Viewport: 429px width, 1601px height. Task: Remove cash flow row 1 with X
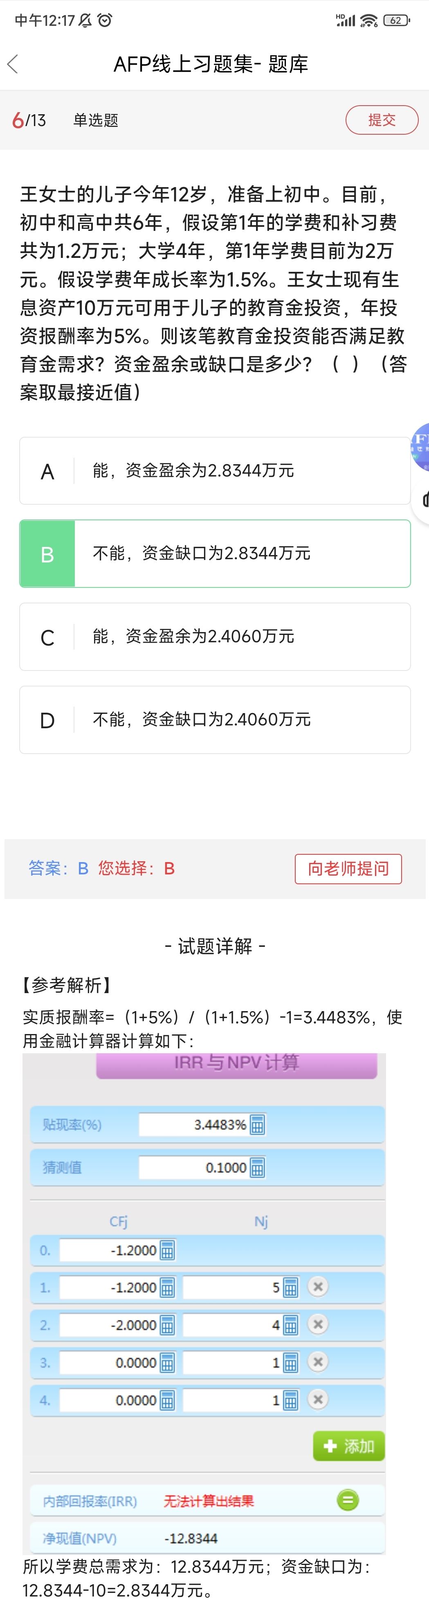tap(318, 1287)
